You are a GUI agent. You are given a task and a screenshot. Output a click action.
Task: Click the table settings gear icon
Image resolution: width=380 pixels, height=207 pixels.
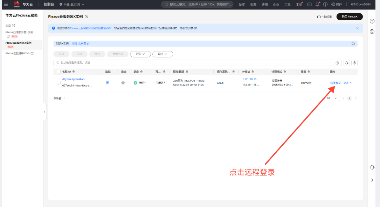click(354, 63)
